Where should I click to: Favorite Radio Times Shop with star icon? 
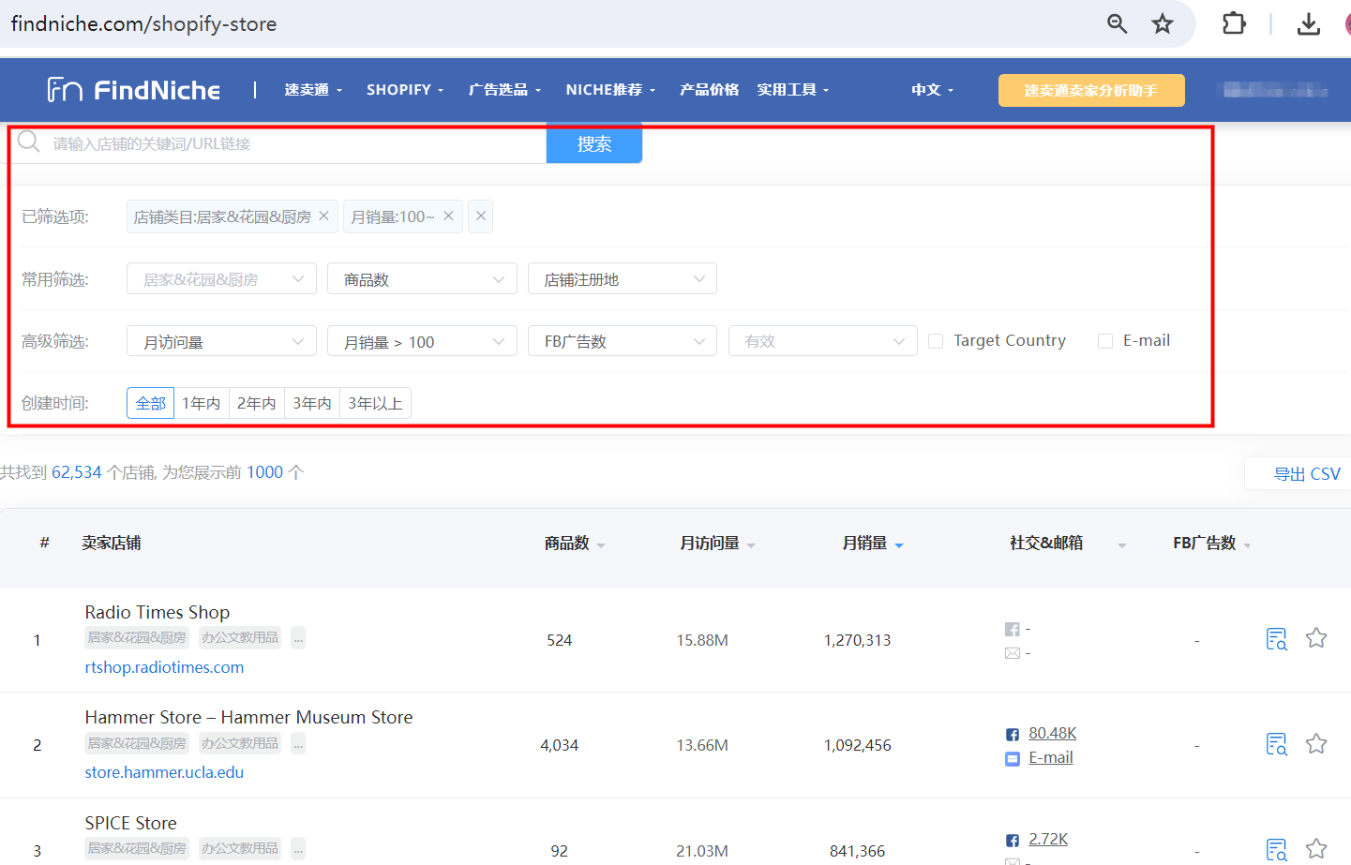coord(1316,638)
